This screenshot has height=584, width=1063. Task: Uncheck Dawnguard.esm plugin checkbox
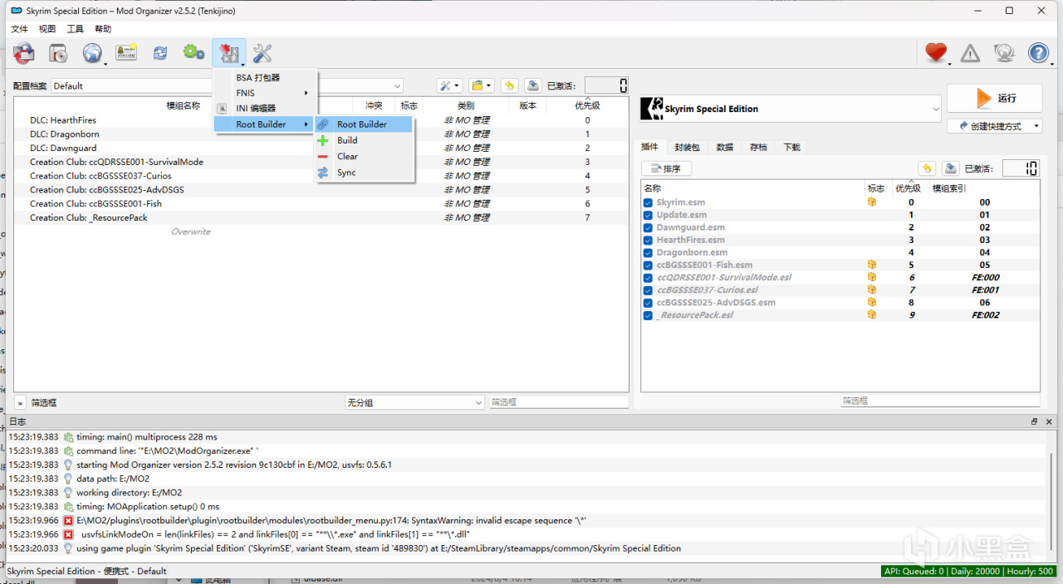(648, 227)
